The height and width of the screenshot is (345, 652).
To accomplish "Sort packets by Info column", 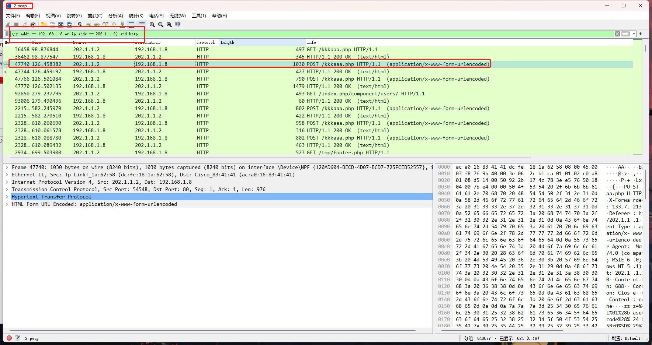I will tap(469, 42).
